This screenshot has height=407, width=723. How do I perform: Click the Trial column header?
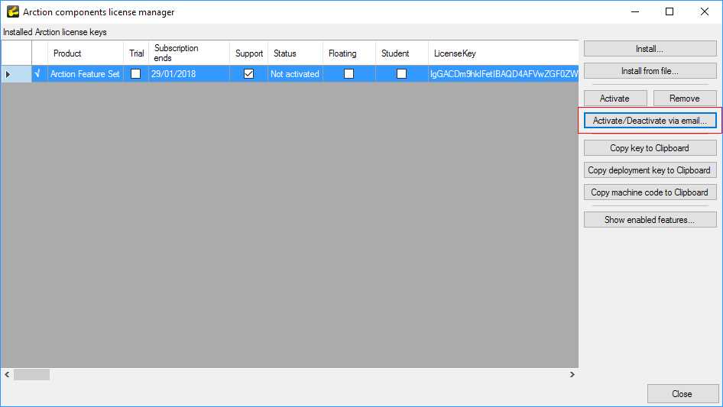point(136,53)
